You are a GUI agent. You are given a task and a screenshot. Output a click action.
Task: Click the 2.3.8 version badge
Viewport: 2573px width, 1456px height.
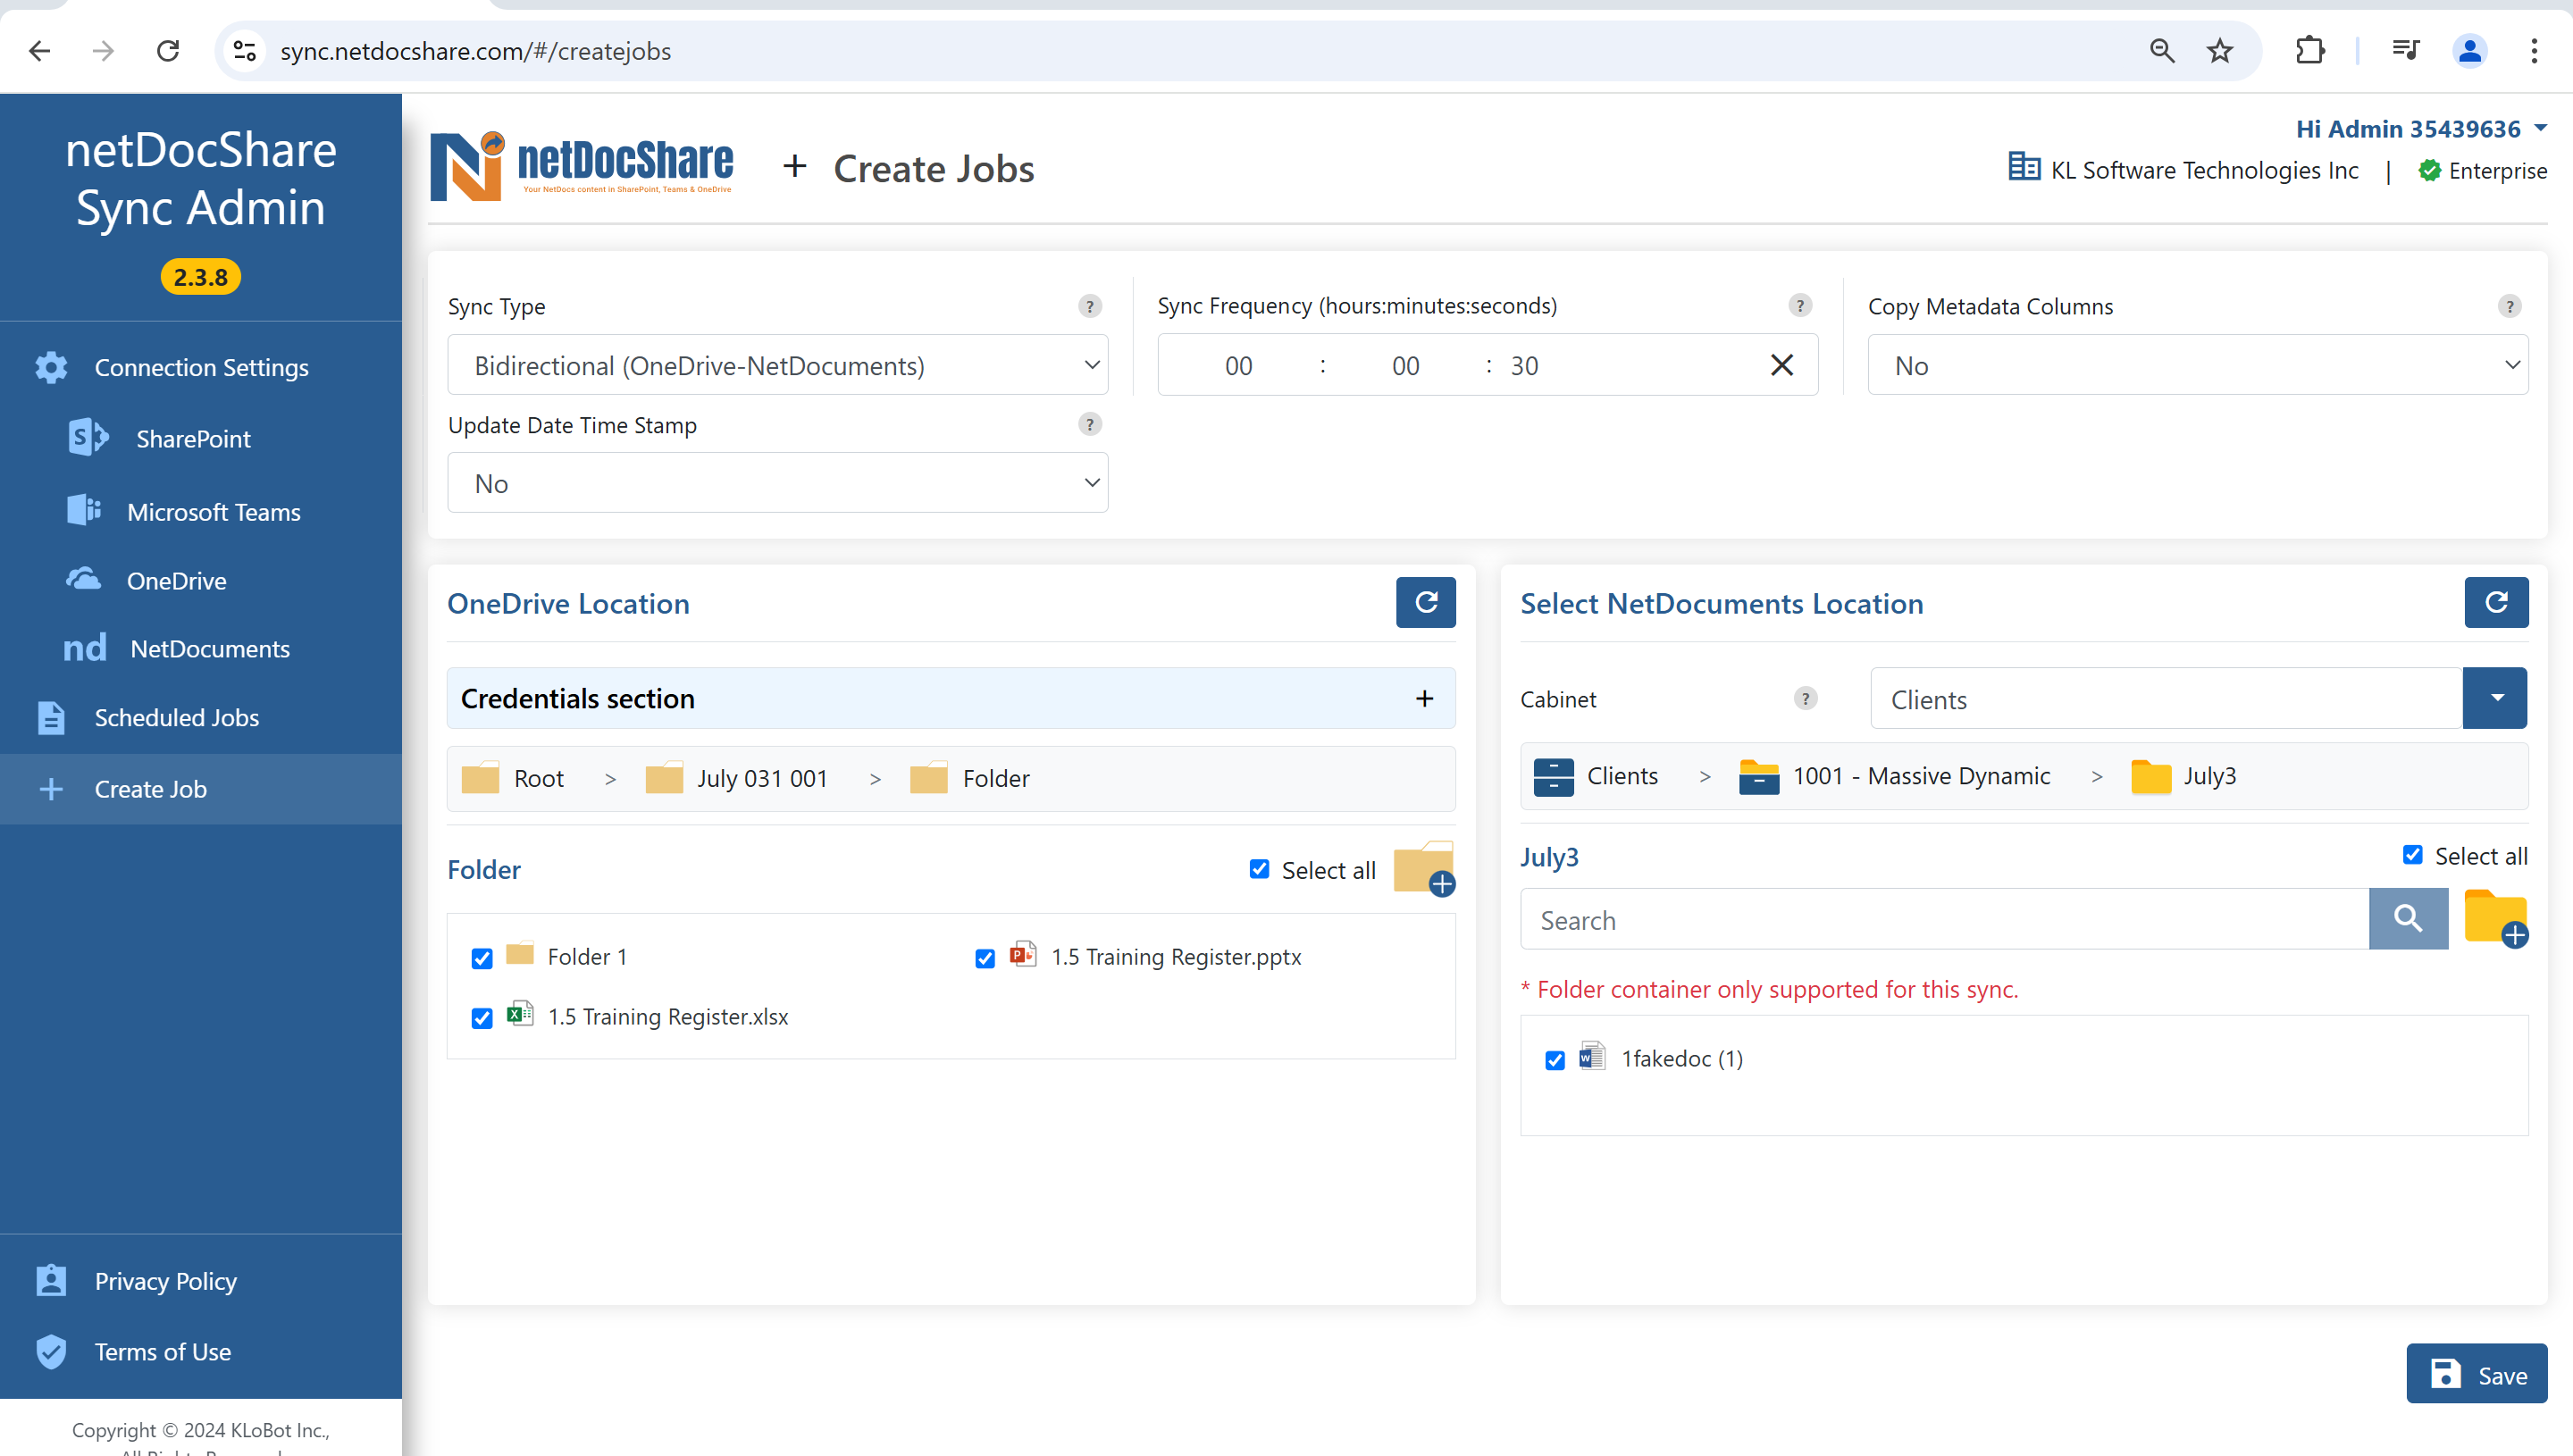pyautogui.click(x=200, y=277)
